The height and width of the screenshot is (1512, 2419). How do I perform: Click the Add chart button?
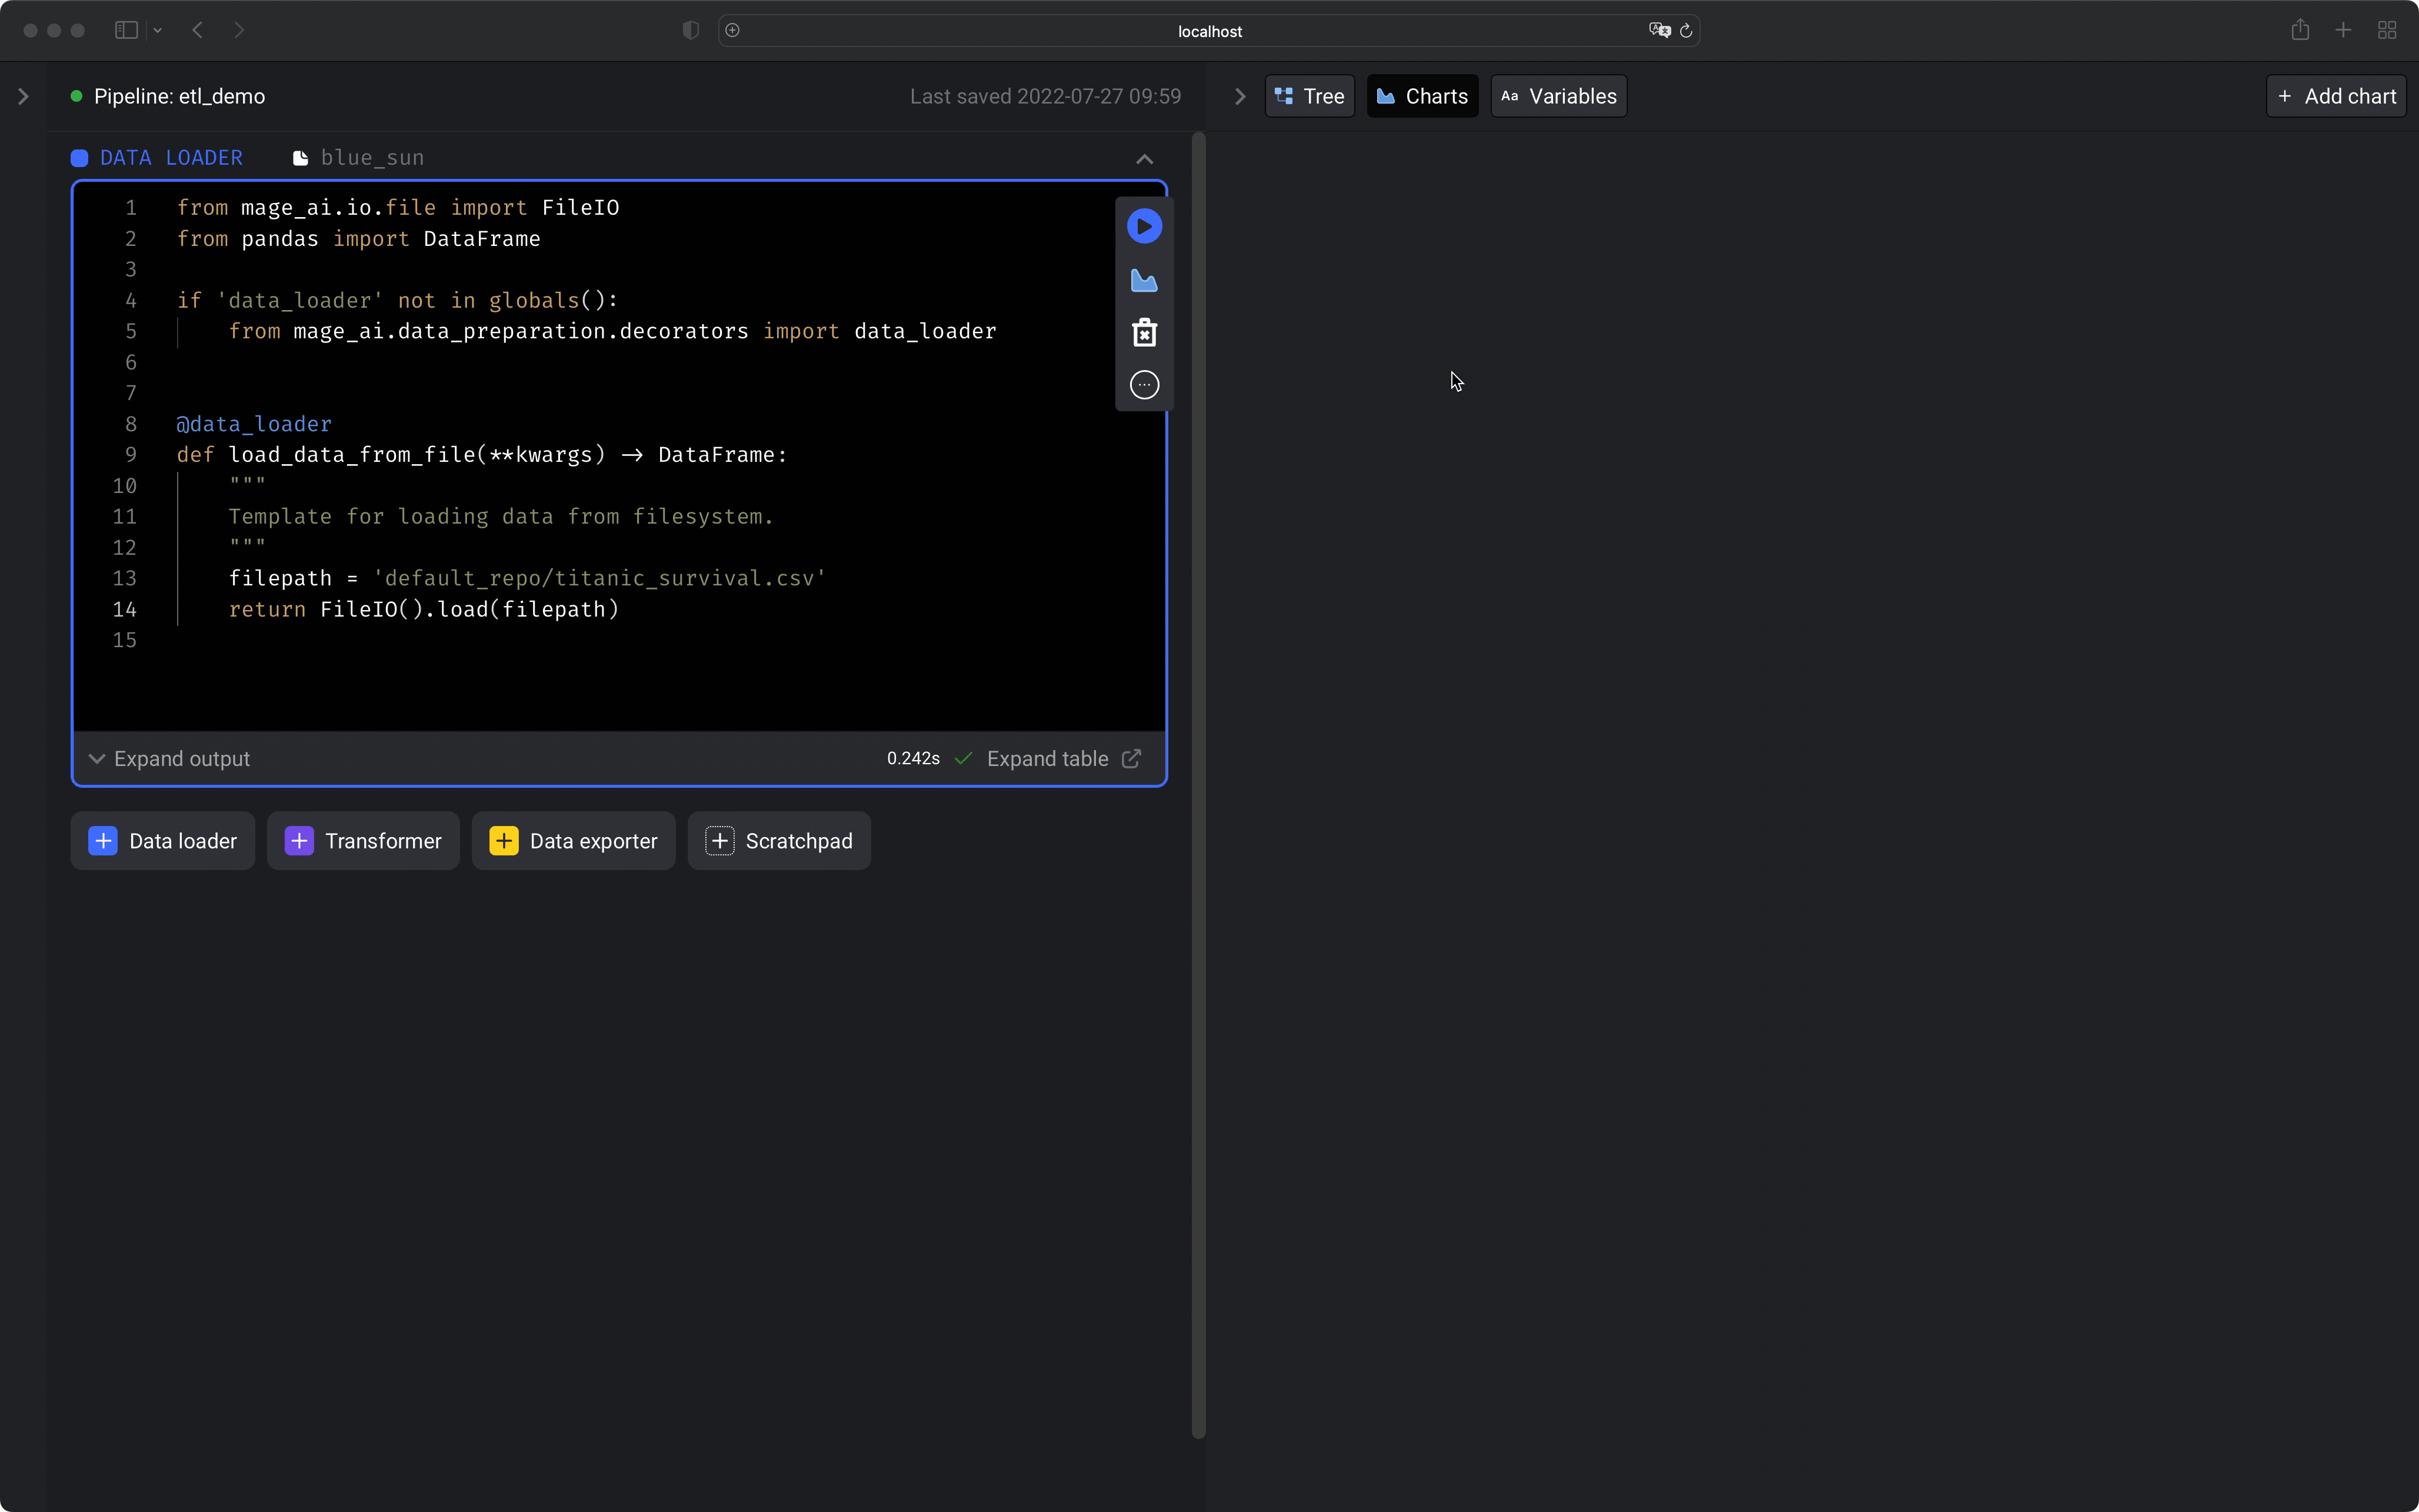click(x=2335, y=97)
